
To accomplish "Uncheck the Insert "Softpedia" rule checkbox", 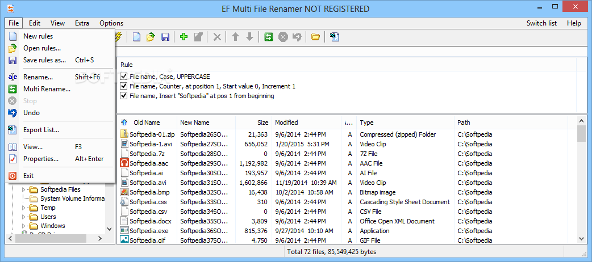I will coord(123,96).
